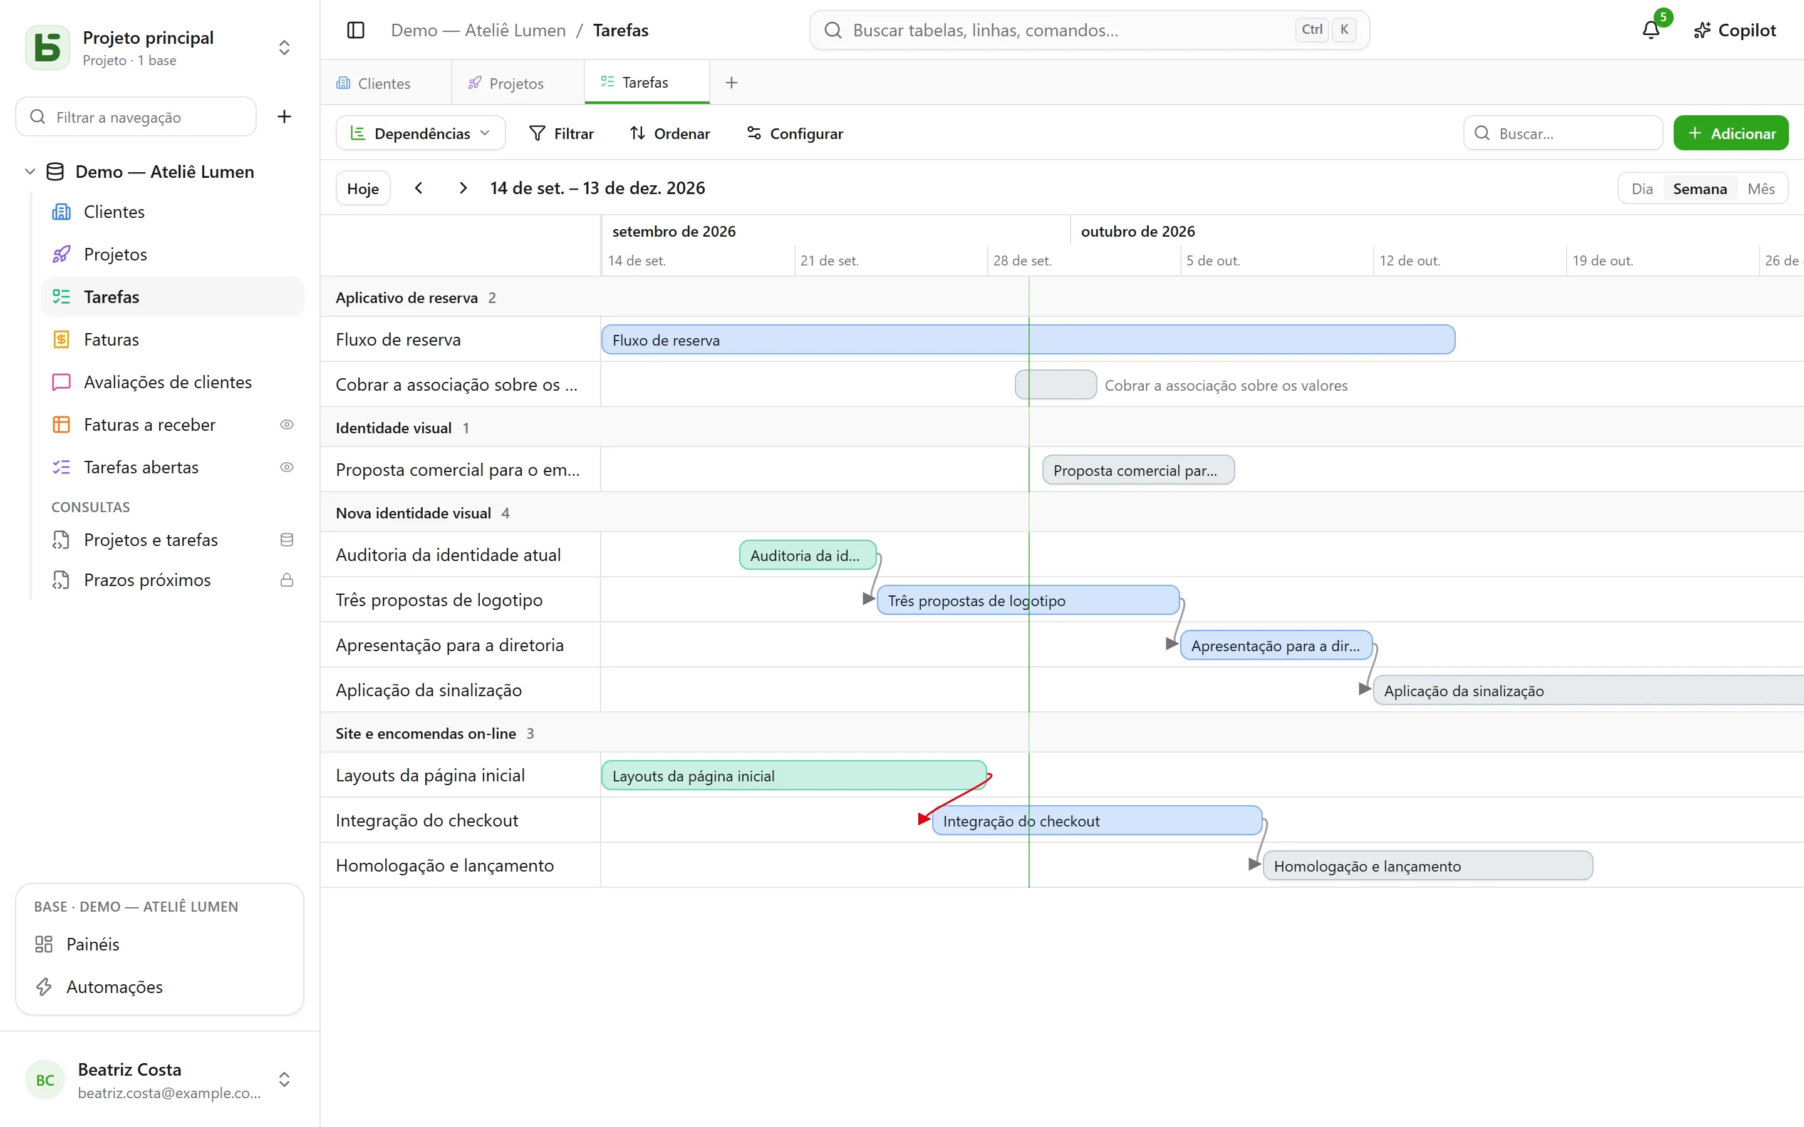
Task: Open Painéis dashboards icon
Action: tap(44, 944)
